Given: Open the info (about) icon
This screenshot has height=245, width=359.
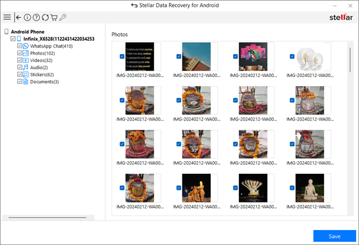Looking at the screenshot, I should point(27,17).
